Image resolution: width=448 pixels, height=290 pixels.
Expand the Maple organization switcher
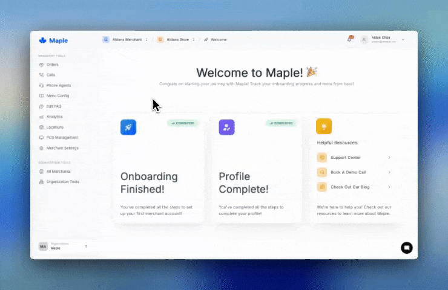(x=86, y=246)
